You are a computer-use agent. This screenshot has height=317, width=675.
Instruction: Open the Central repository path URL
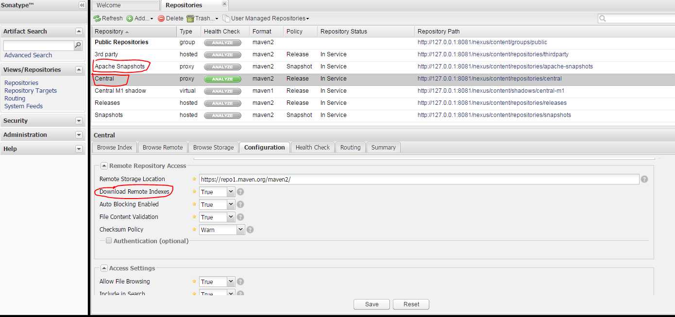[x=489, y=79]
